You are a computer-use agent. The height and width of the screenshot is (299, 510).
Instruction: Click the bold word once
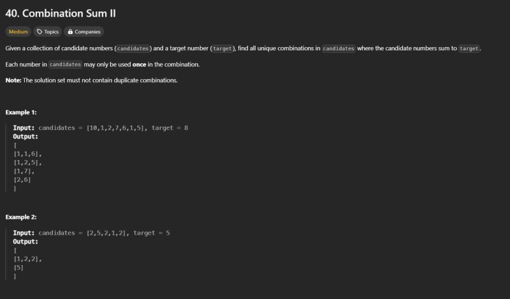pyautogui.click(x=139, y=64)
